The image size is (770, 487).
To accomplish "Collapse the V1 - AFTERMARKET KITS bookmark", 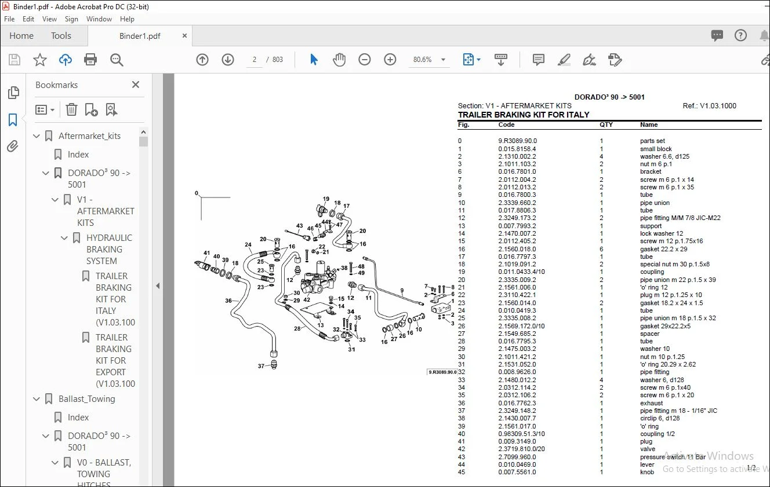I will point(56,200).
